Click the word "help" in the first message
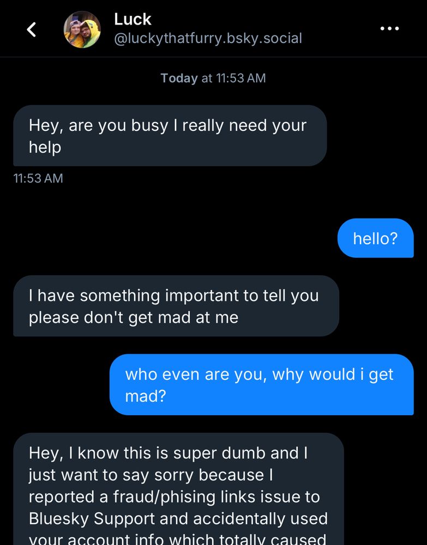427x545 pixels. coord(45,147)
